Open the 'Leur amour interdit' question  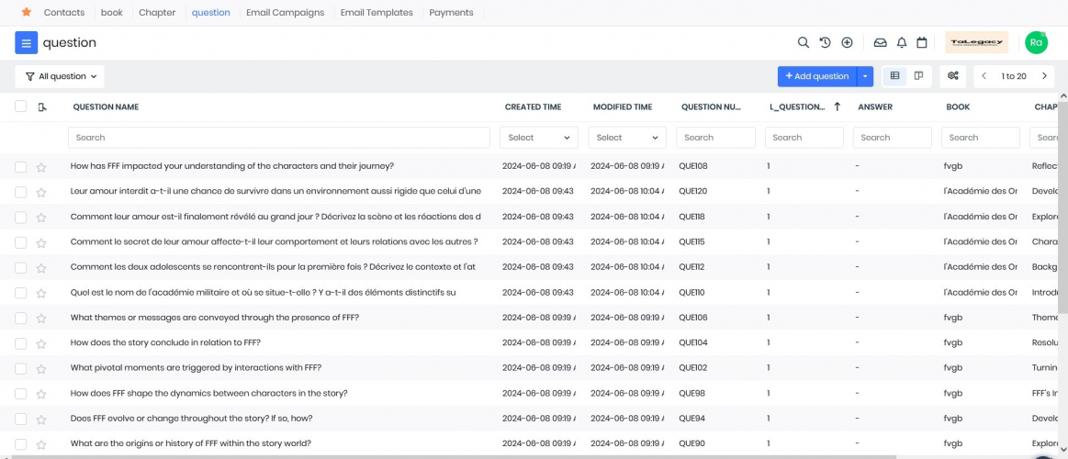point(275,191)
